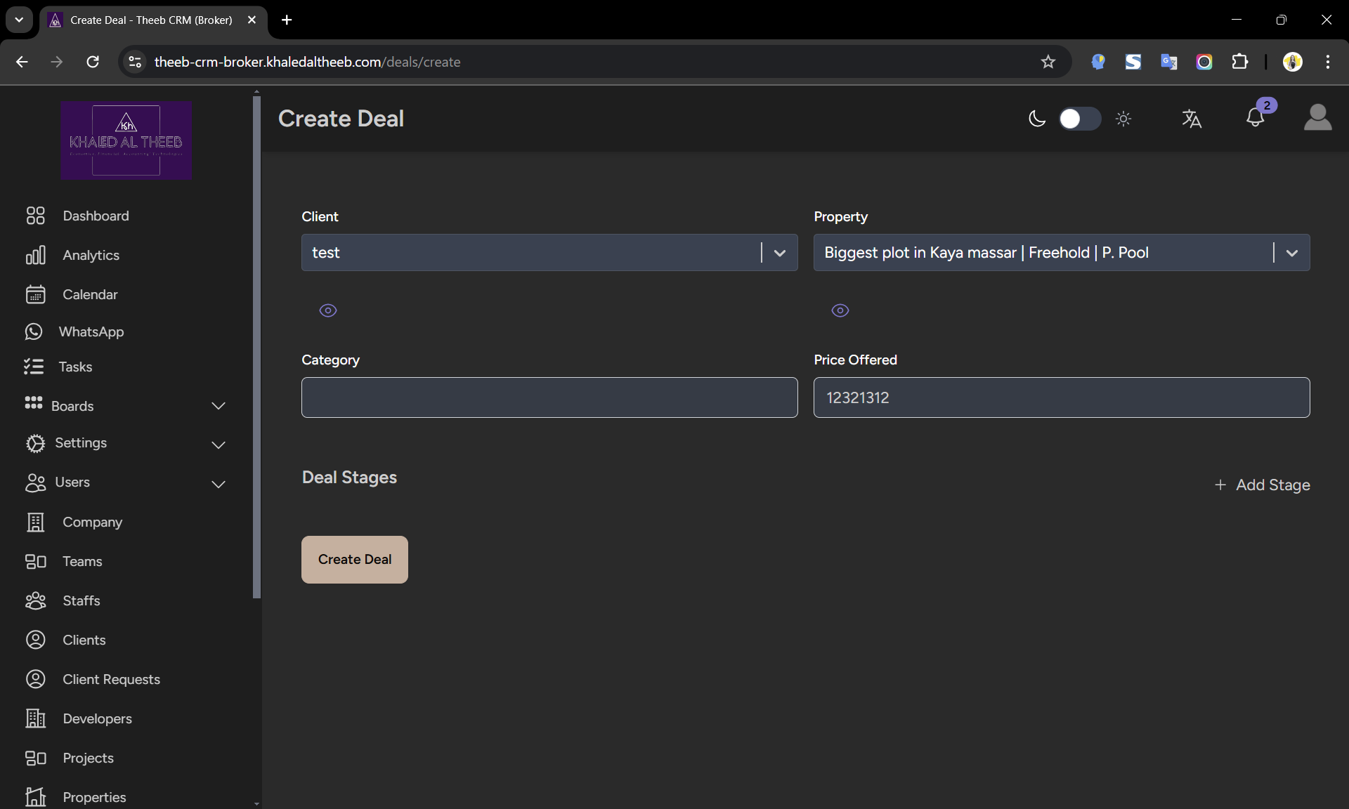Viewport: 1349px width, 809px height.
Task: Open browser extensions puzzle icon
Action: [x=1240, y=62]
